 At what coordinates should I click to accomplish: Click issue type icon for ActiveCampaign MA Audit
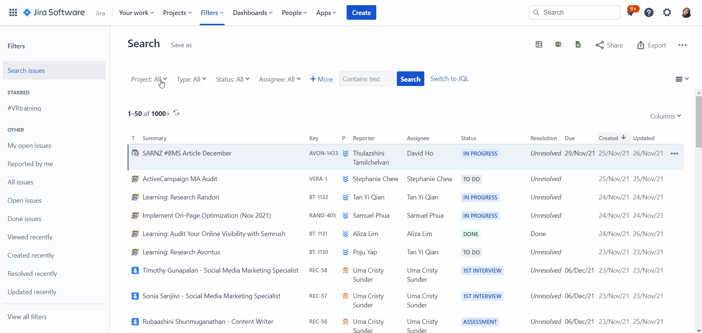pos(135,179)
